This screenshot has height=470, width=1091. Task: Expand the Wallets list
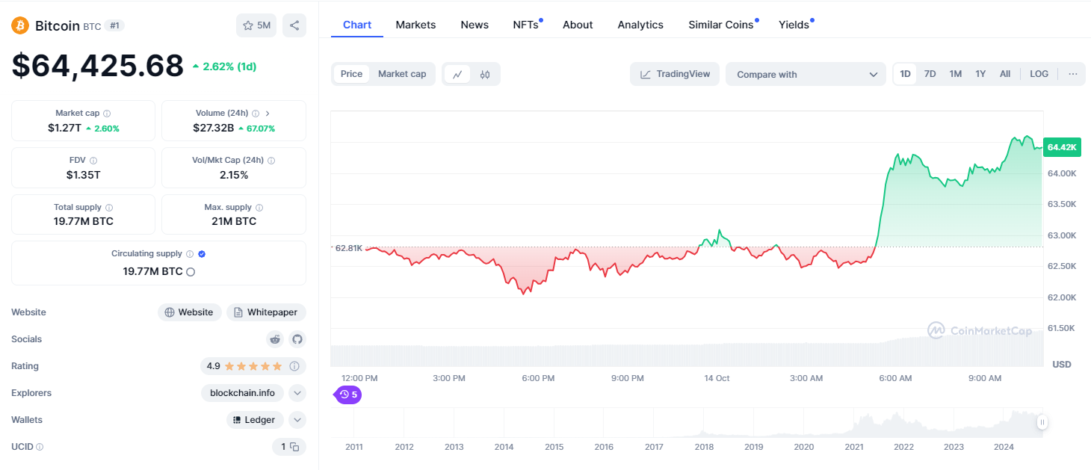point(297,420)
